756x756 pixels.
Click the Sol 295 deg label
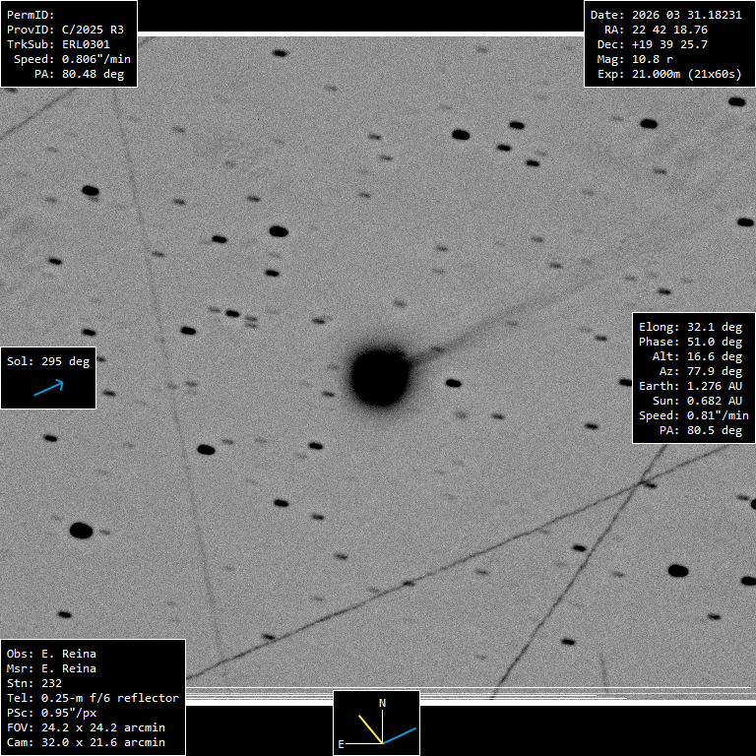tap(48, 361)
